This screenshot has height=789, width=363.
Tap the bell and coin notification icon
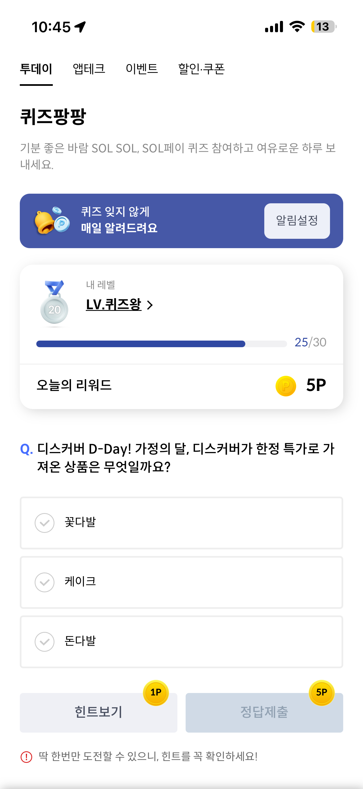point(52,220)
